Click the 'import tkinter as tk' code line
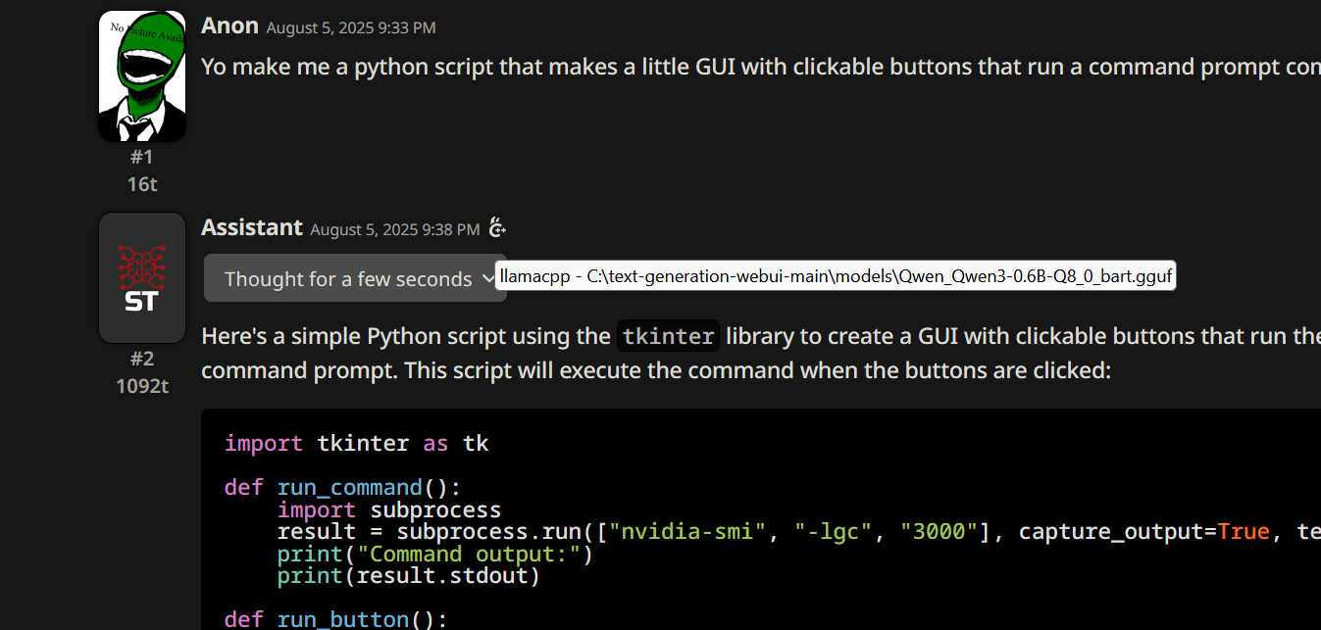Image resolution: width=1321 pixels, height=630 pixels. 357,443
